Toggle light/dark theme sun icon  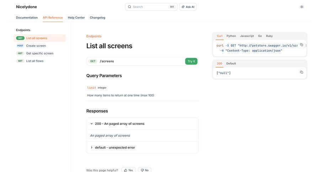pyautogui.click(x=302, y=7)
